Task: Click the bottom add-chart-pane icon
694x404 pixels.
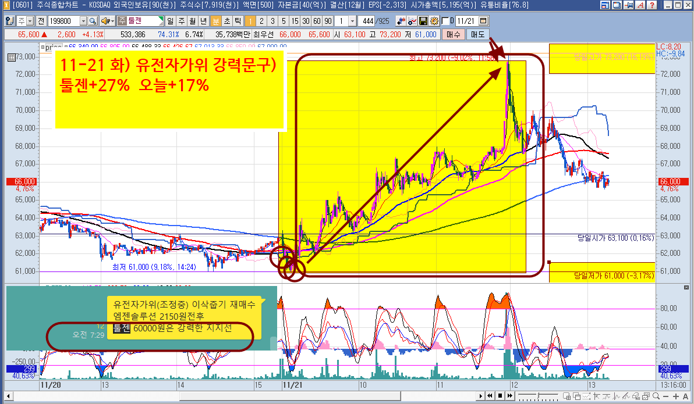Action: pos(566,396)
